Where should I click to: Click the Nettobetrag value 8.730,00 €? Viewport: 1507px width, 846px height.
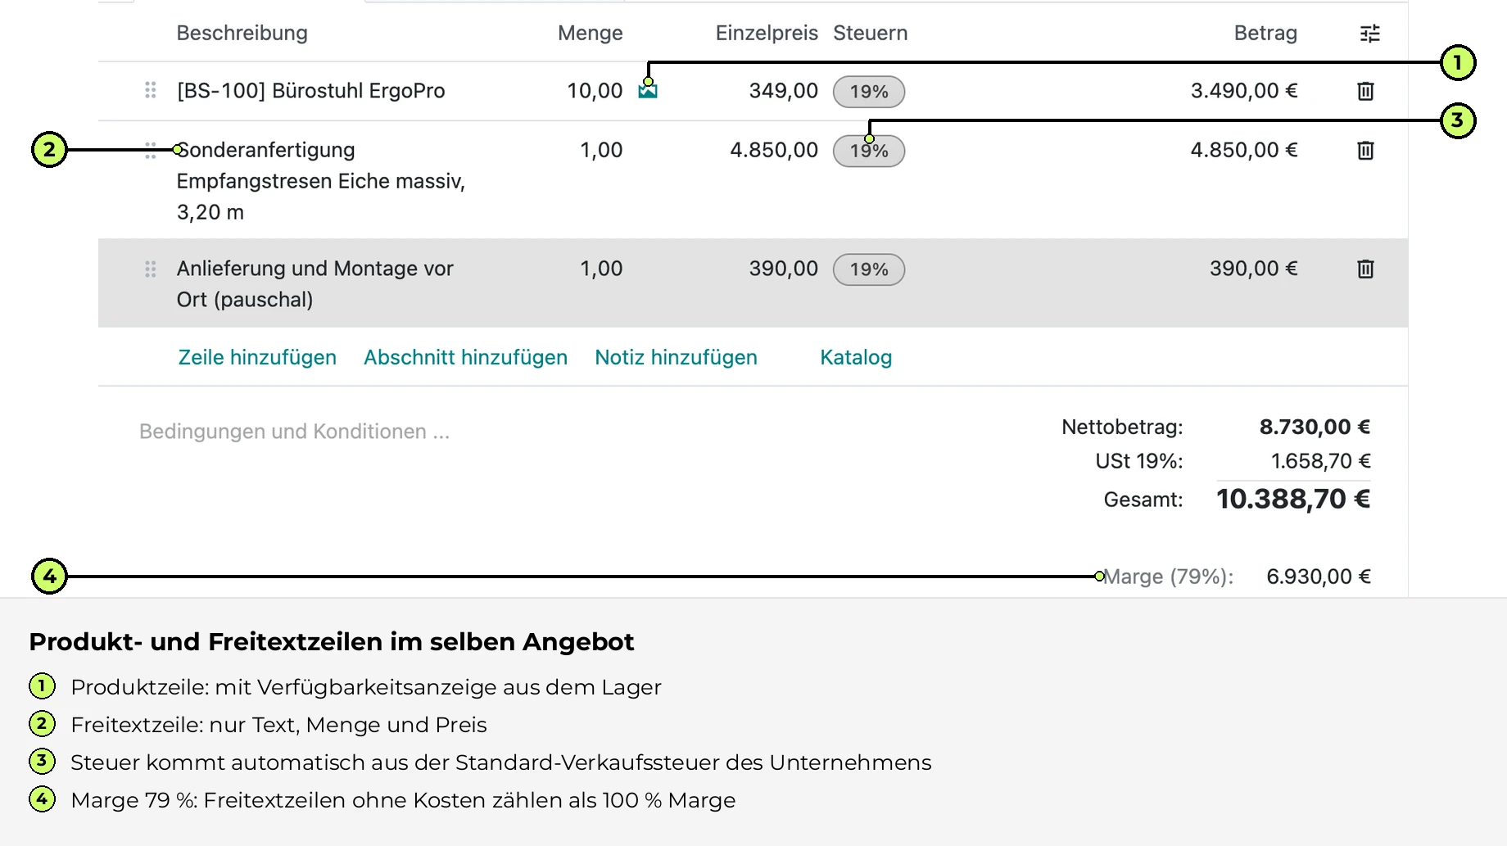point(1315,427)
